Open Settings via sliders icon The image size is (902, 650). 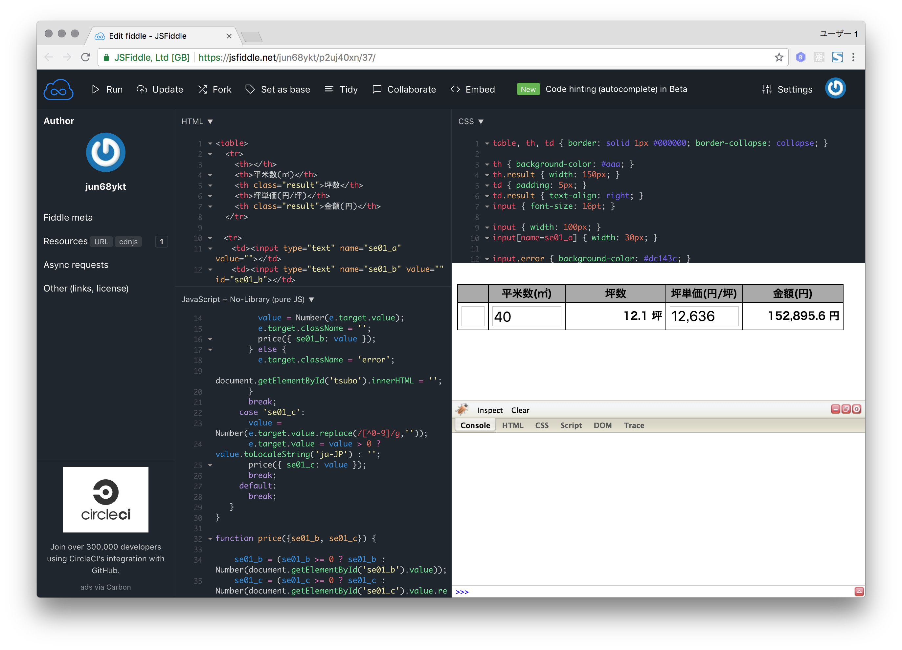767,89
